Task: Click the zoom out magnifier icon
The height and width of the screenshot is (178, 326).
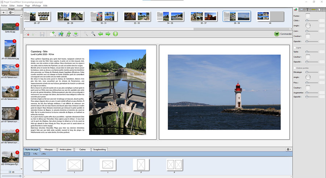Action: (x=85, y=34)
